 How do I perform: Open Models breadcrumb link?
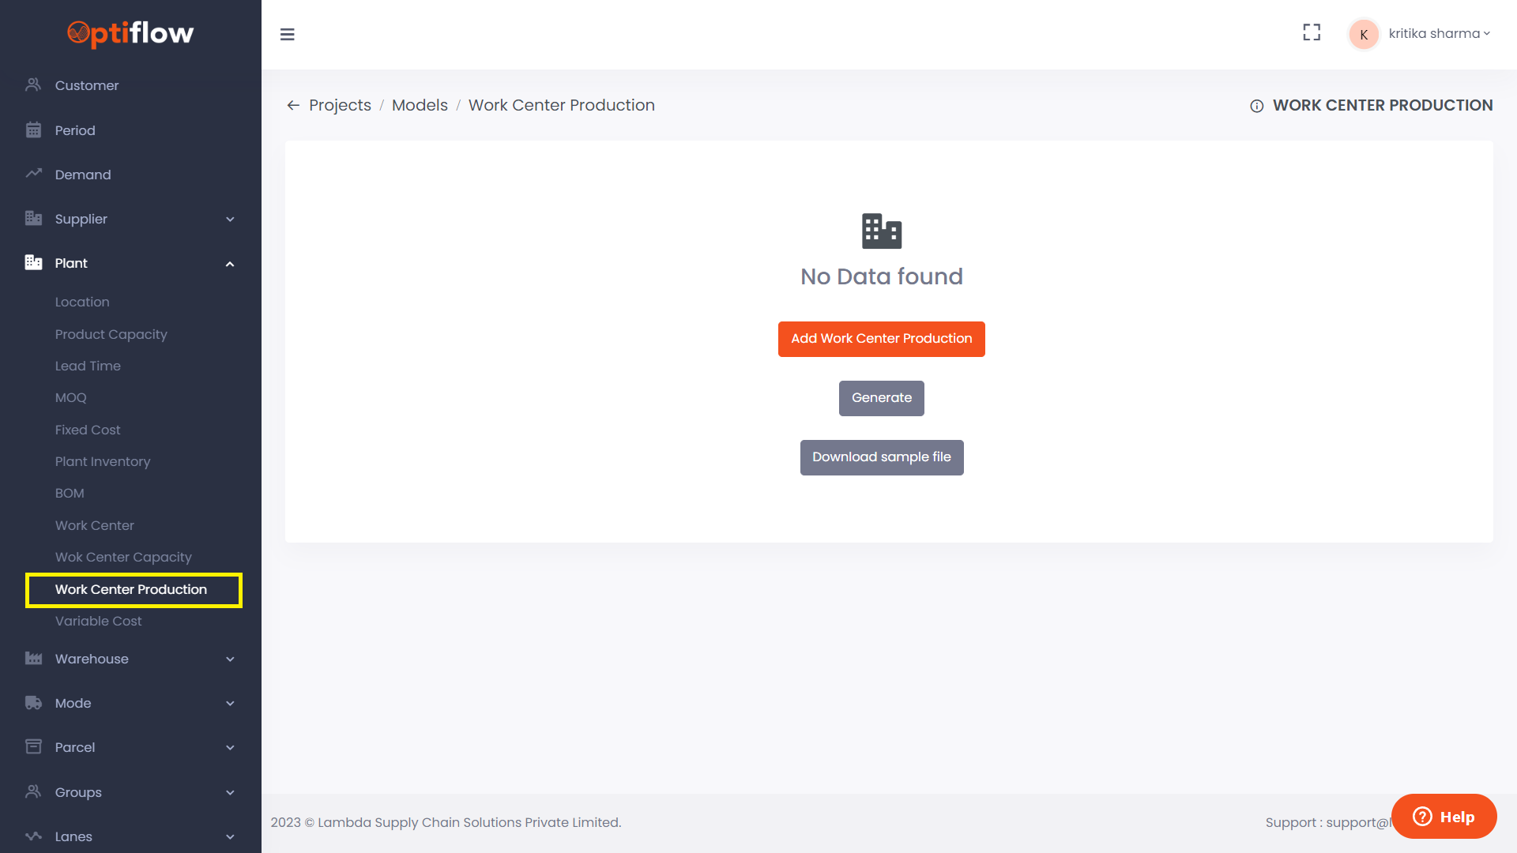(420, 105)
